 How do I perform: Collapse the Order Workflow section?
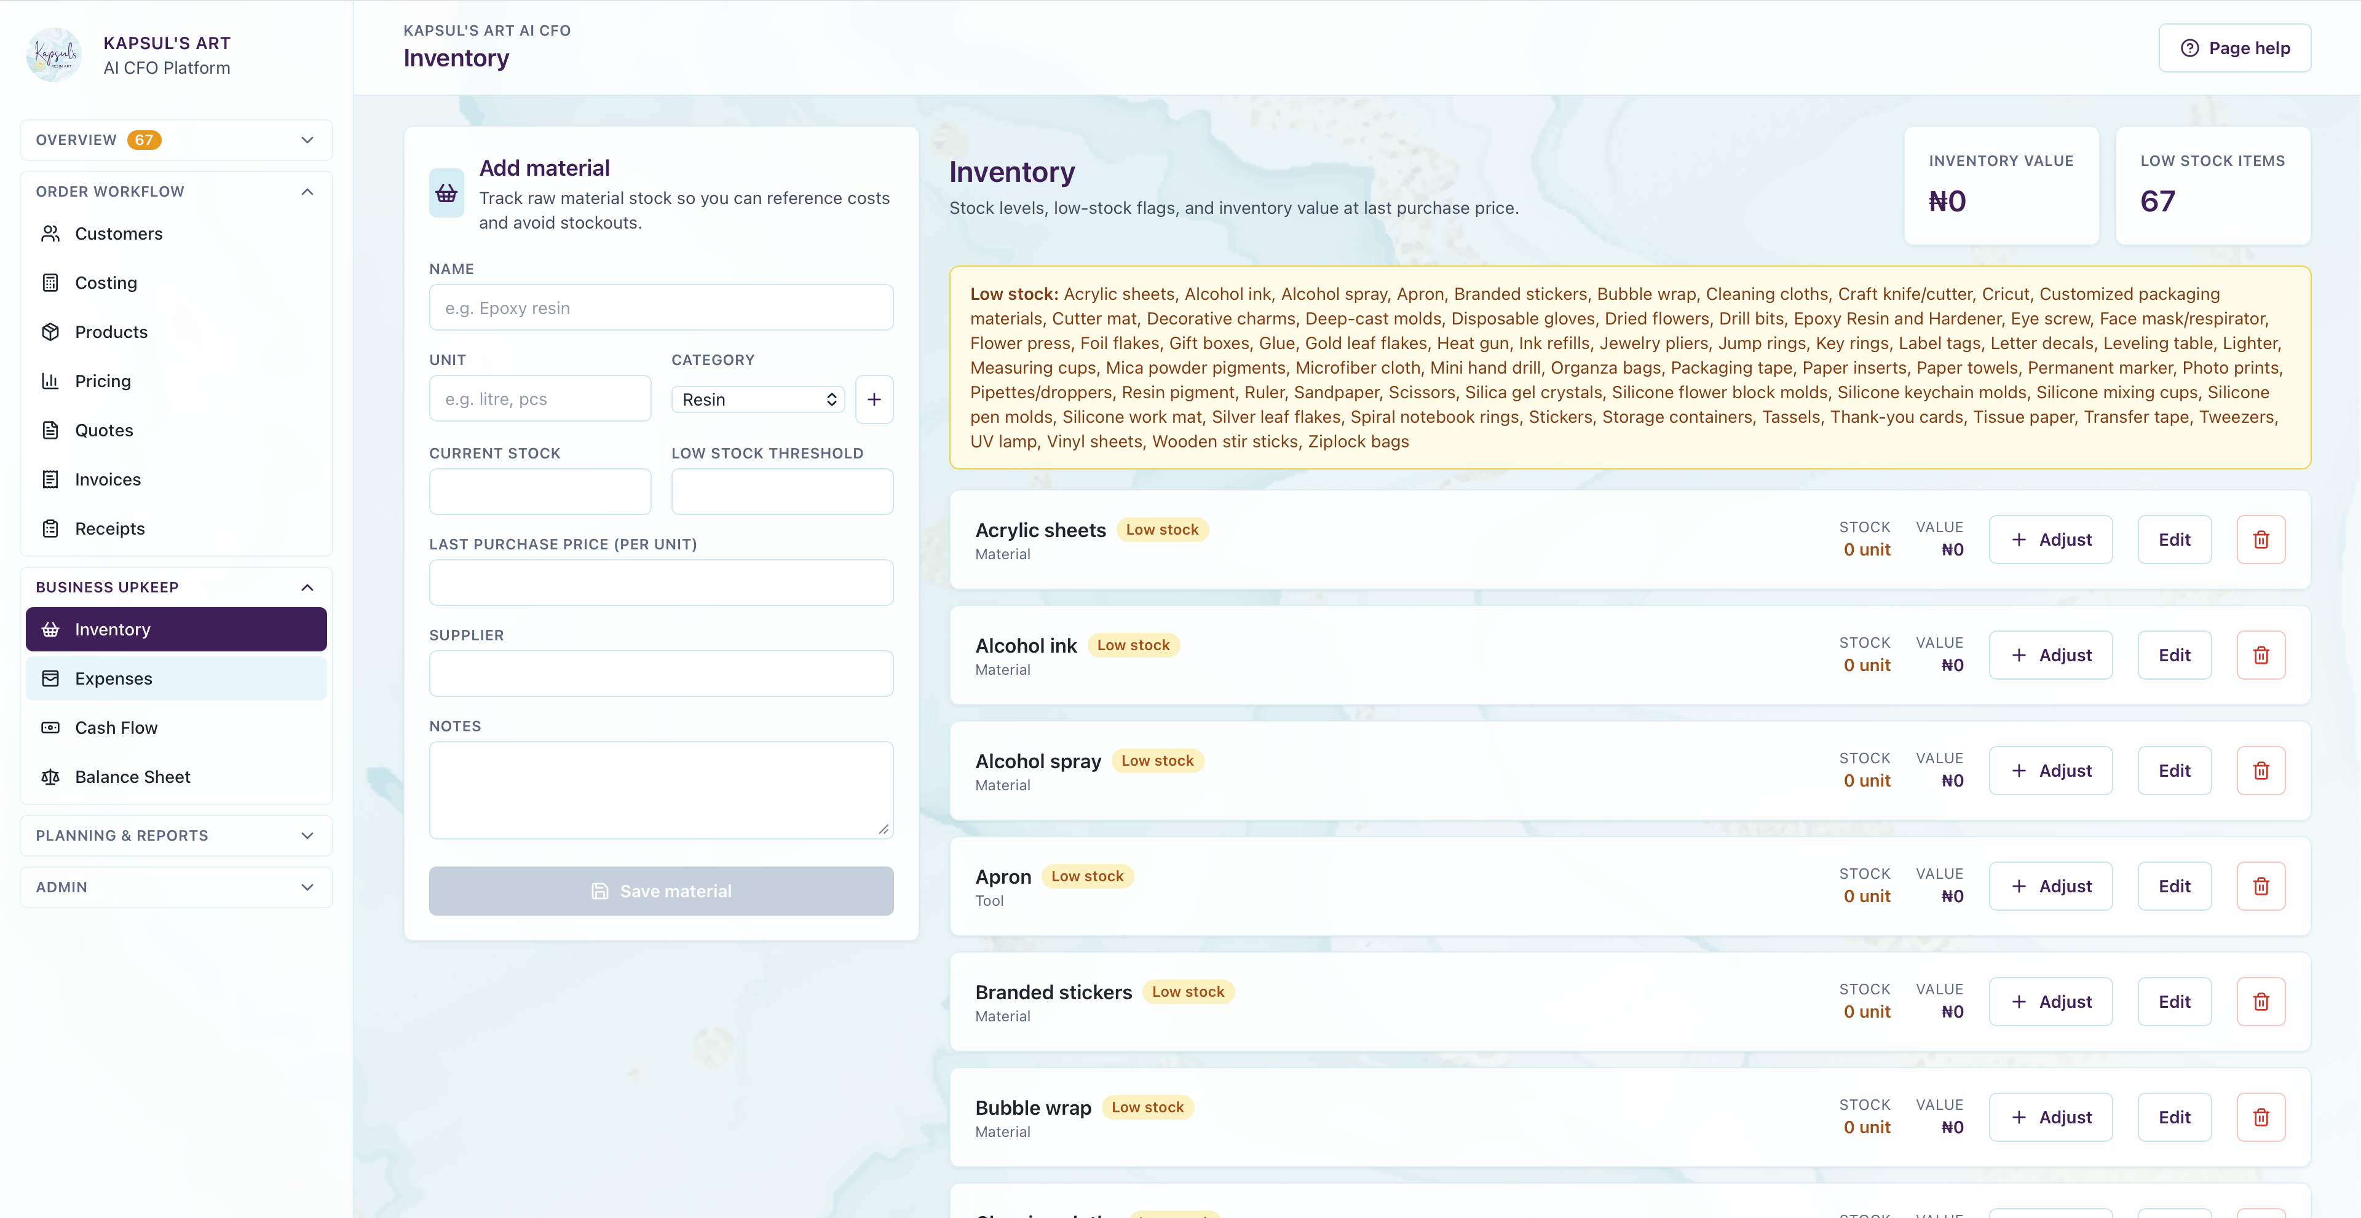(176, 191)
